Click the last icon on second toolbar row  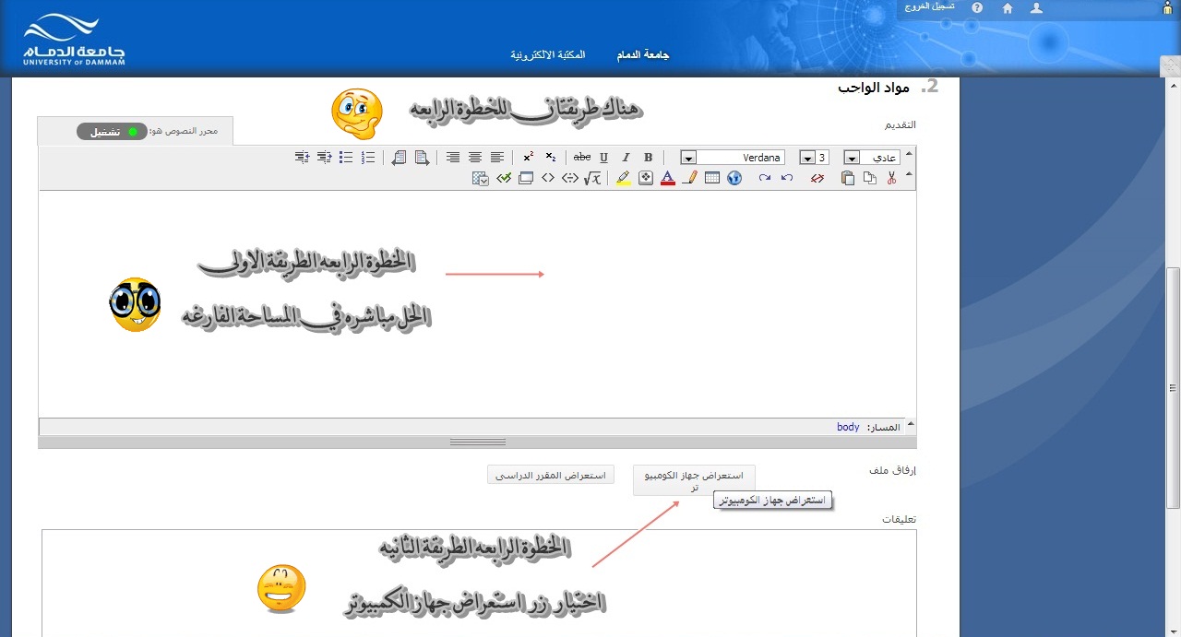(x=481, y=178)
